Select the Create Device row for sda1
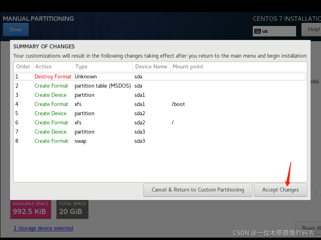This screenshot has width=321, height=240. coord(160,95)
